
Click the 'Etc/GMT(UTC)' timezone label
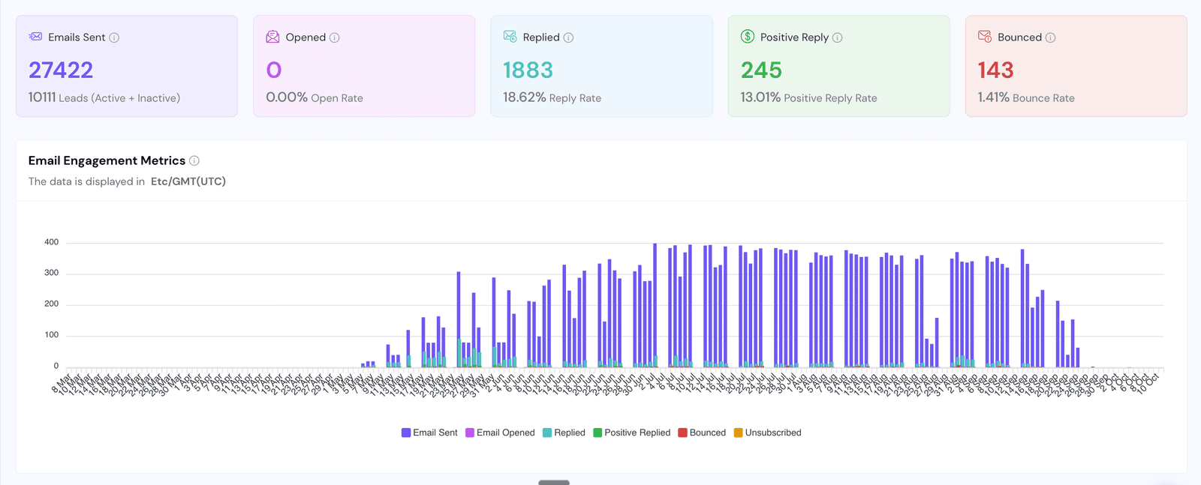(188, 181)
